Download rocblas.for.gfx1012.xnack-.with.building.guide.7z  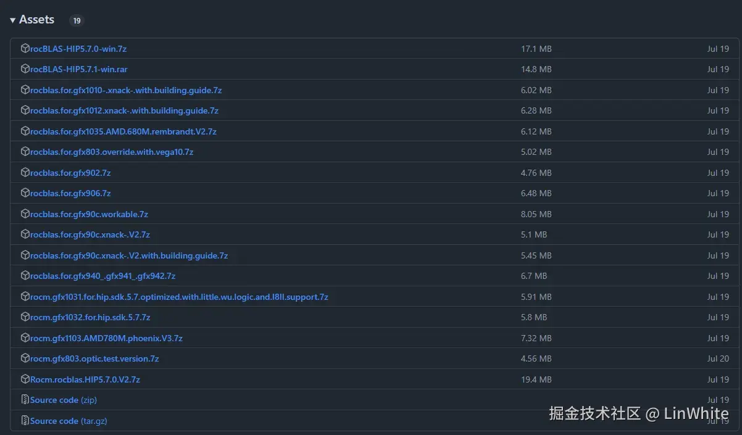point(123,110)
